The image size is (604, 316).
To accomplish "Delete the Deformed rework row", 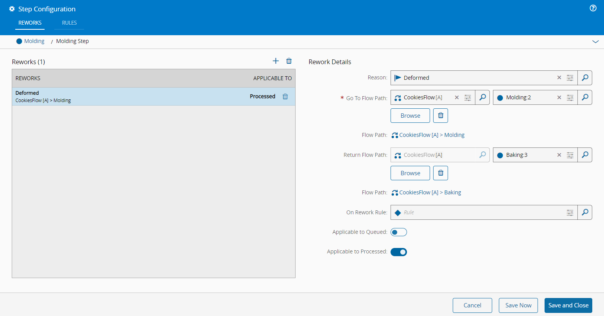I will click(x=285, y=97).
